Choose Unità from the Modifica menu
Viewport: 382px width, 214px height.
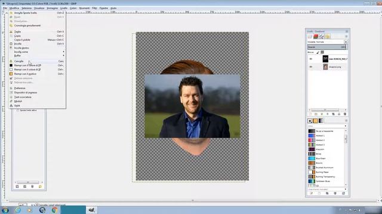pos(37,106)
